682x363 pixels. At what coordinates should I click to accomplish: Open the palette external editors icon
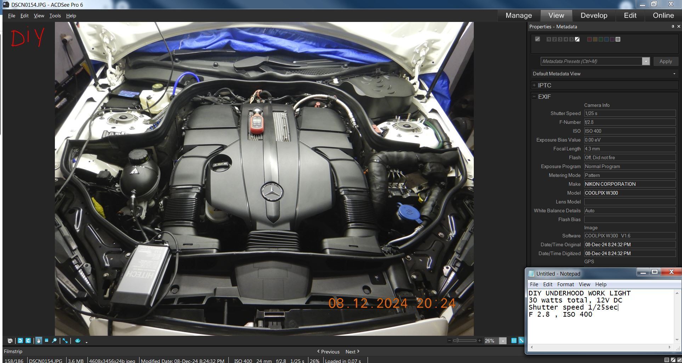point(78,341)
